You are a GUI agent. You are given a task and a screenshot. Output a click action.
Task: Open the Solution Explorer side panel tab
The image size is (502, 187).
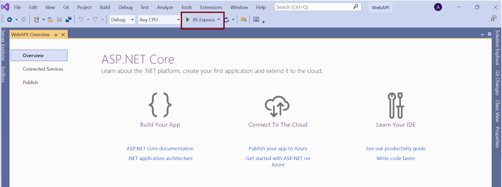497,47
